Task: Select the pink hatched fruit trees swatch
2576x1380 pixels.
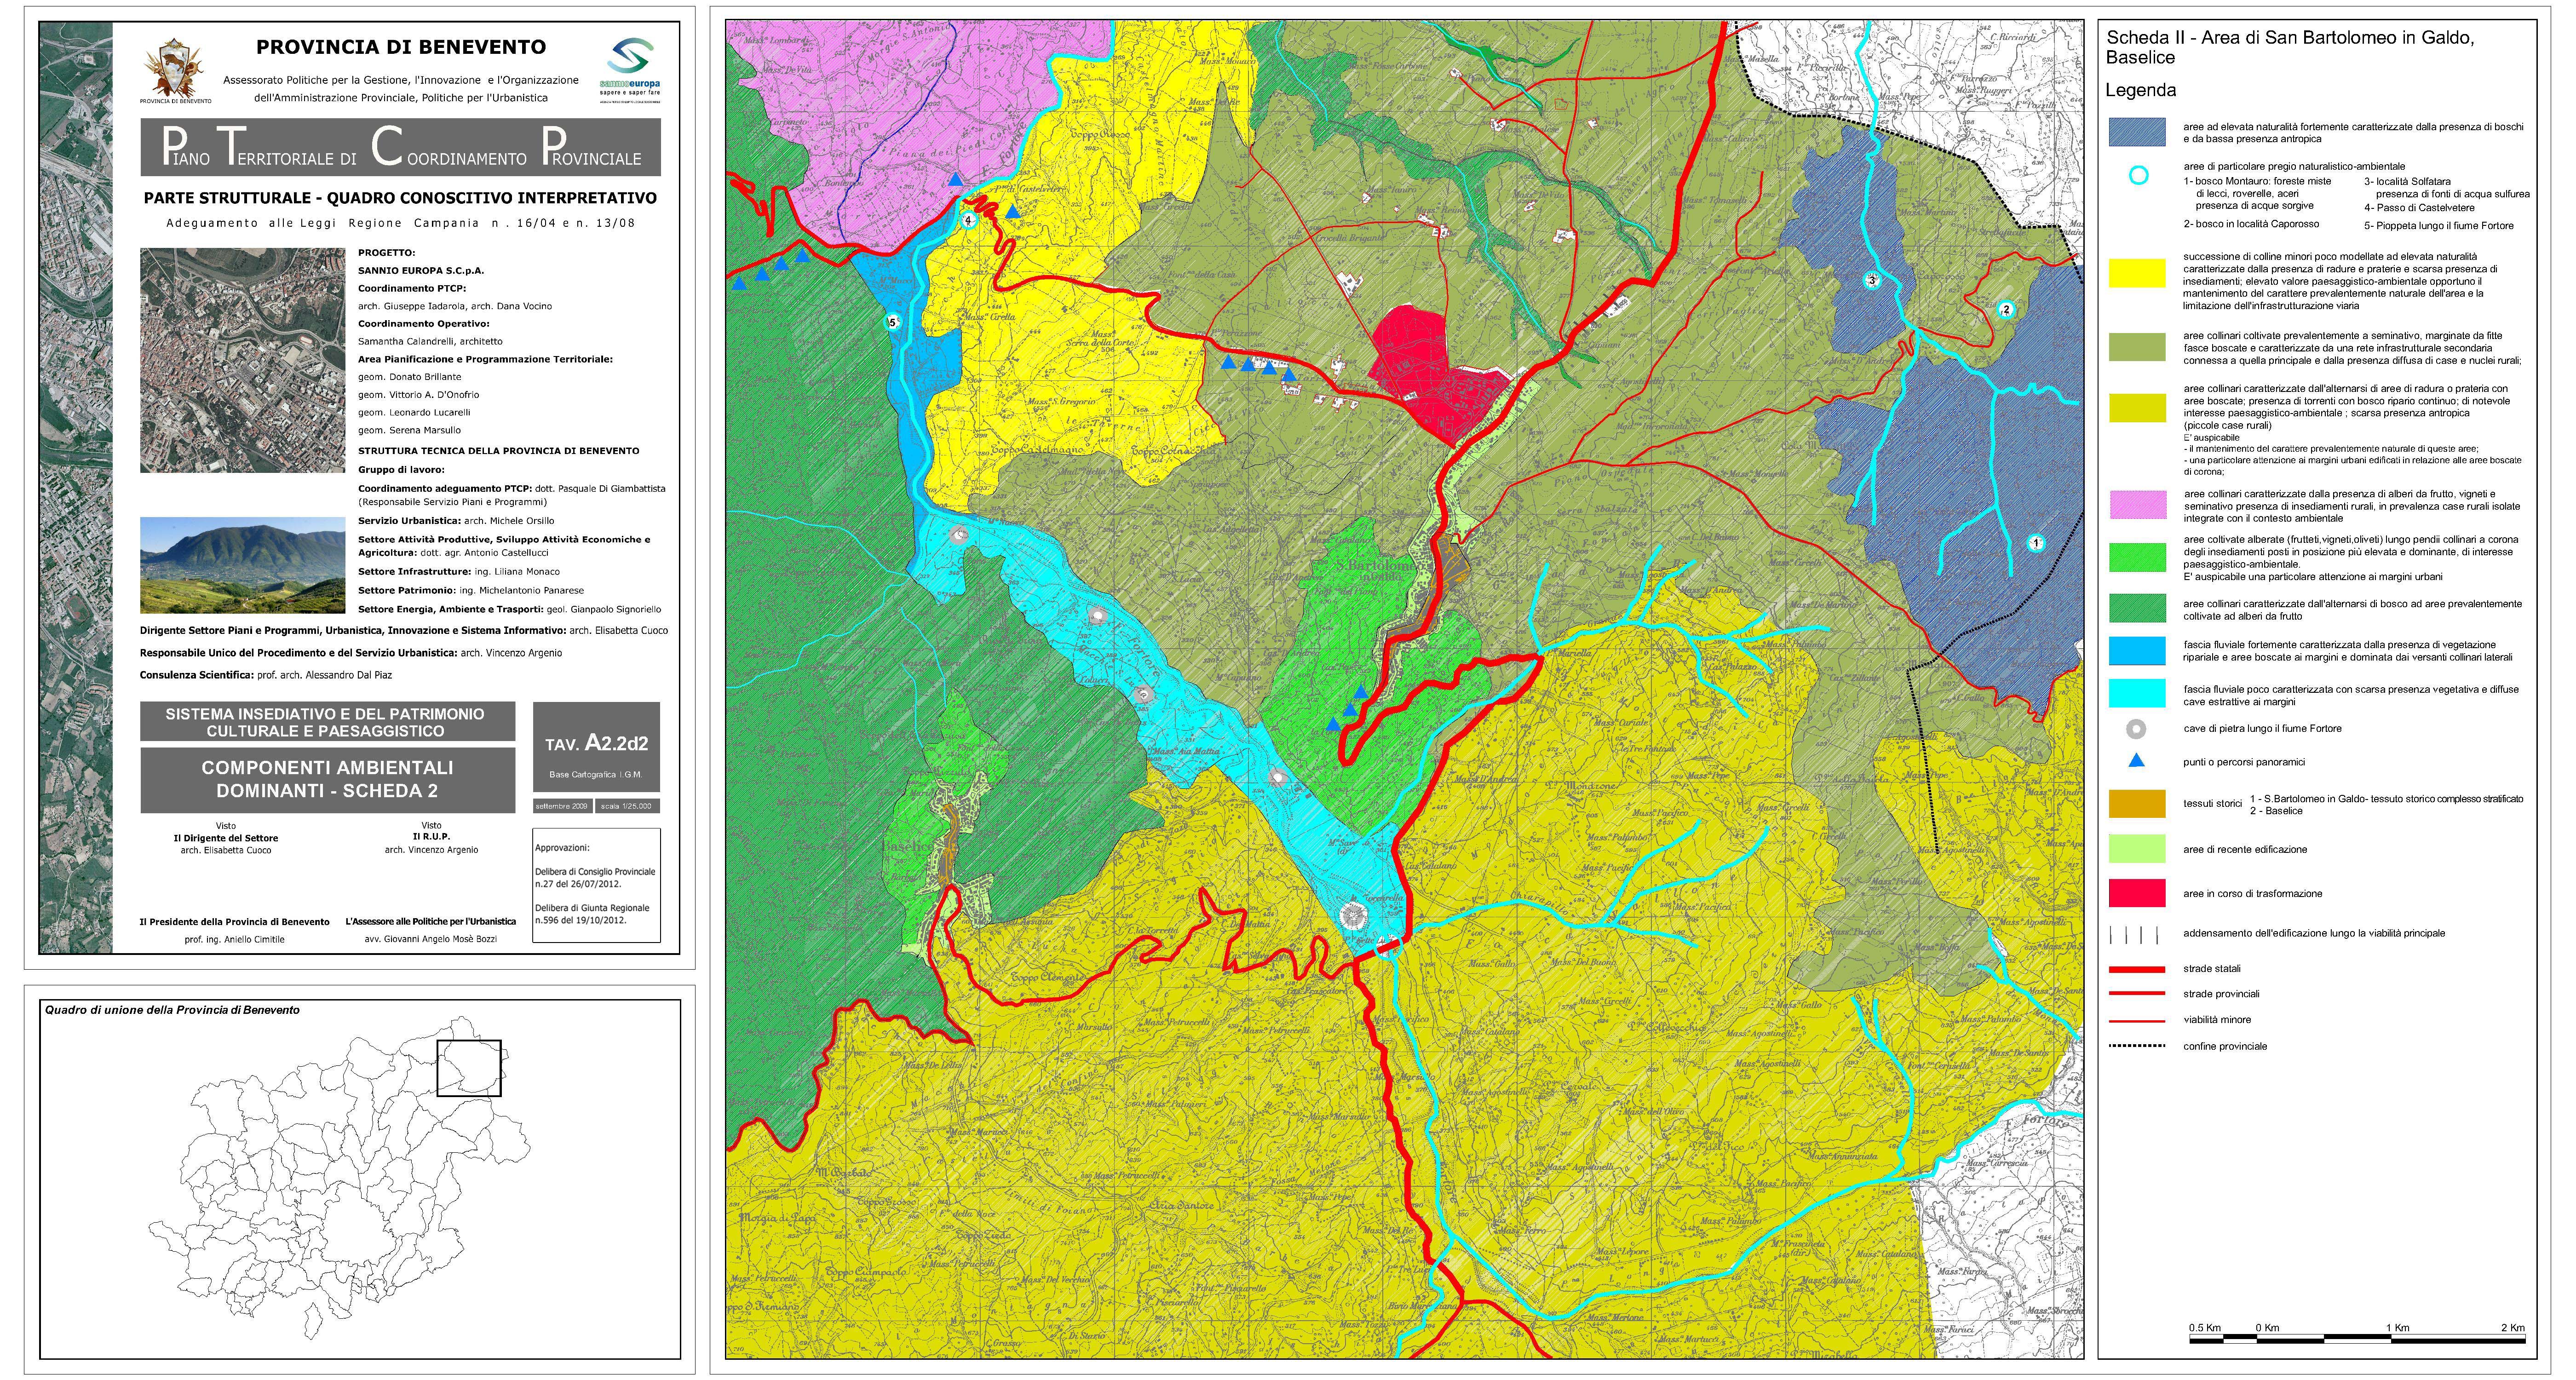Action: click(2137, 504)
